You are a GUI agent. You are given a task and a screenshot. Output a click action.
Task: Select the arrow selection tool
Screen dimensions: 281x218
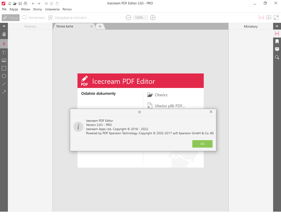(4, 44)
